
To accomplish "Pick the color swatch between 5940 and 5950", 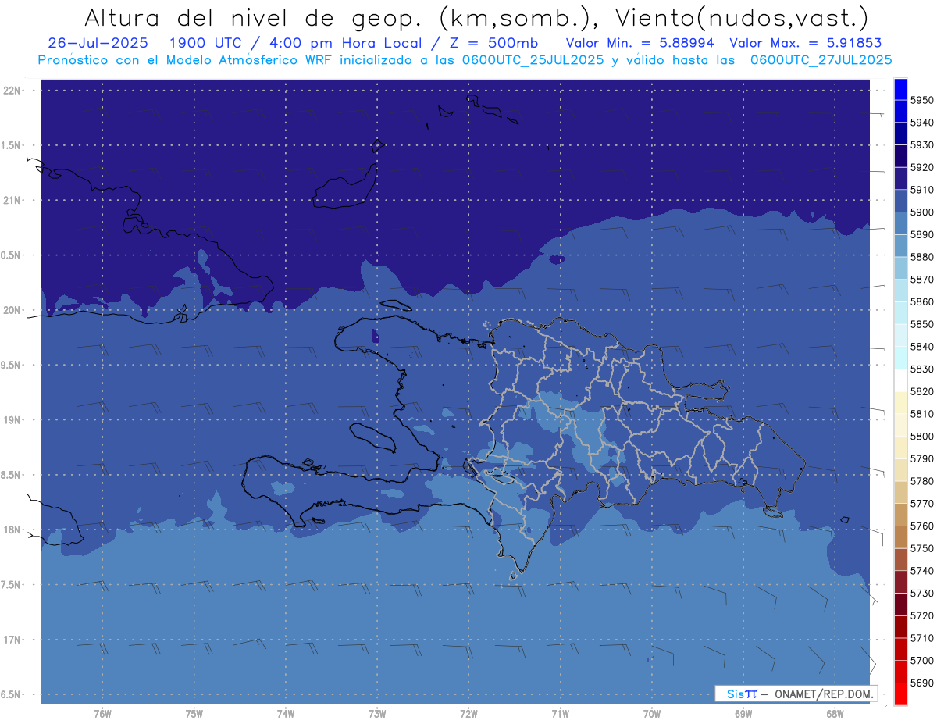I will pyautogui.click(x=900, y=112).
